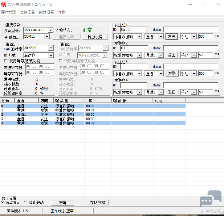Click the CAN tool app logo icon
The image size is (224, 216).
pos(4,4)
